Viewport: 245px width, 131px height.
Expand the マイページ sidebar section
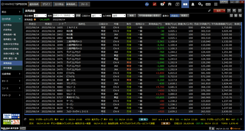pyautogui.click(x=11, y=95)
